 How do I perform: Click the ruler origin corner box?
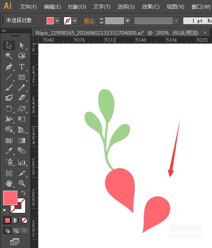35,40
